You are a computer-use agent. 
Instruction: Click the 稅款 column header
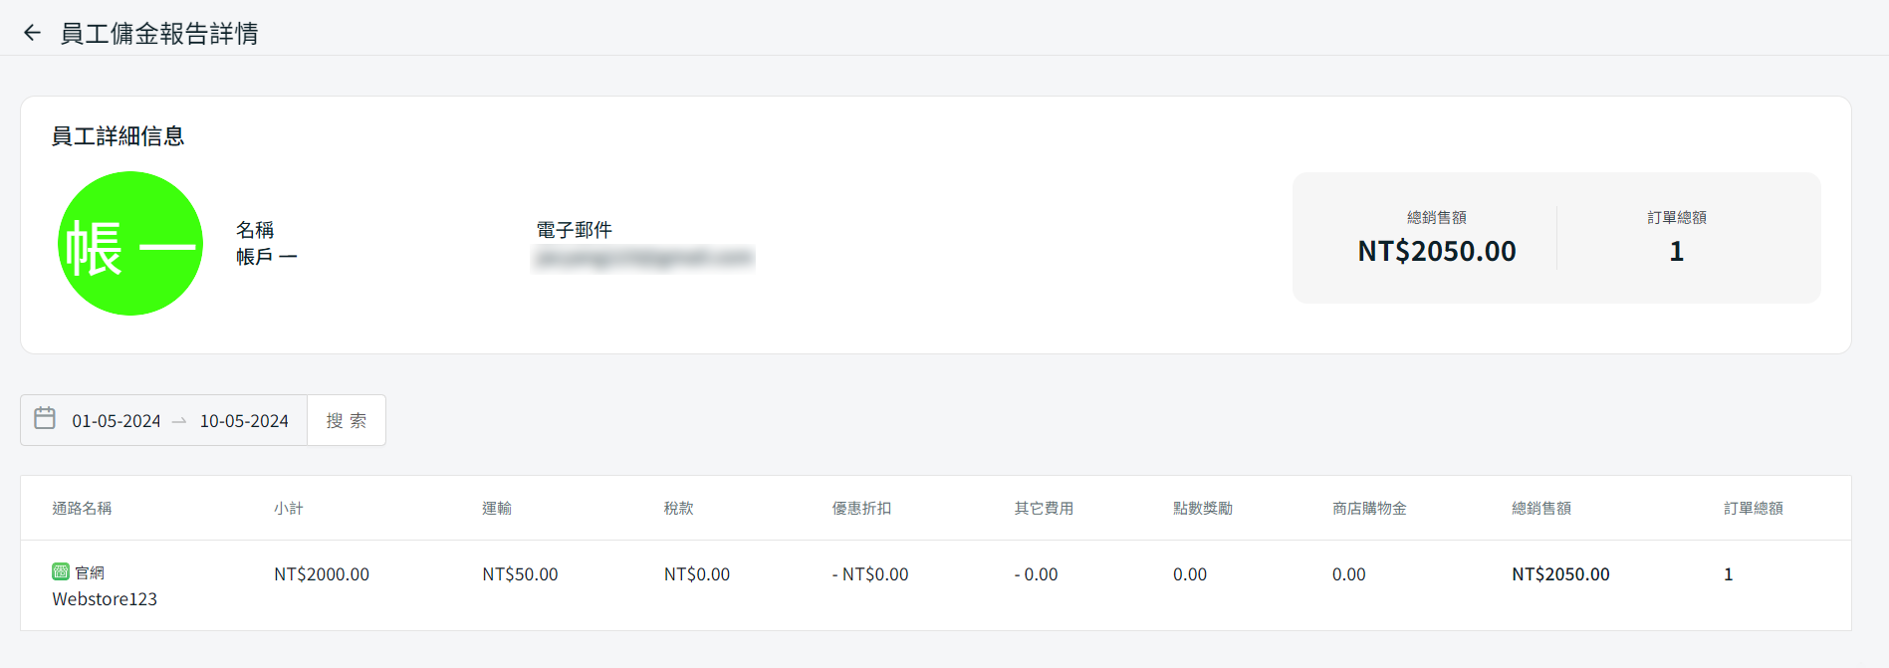pyautogui.click(x=678, y=508)
